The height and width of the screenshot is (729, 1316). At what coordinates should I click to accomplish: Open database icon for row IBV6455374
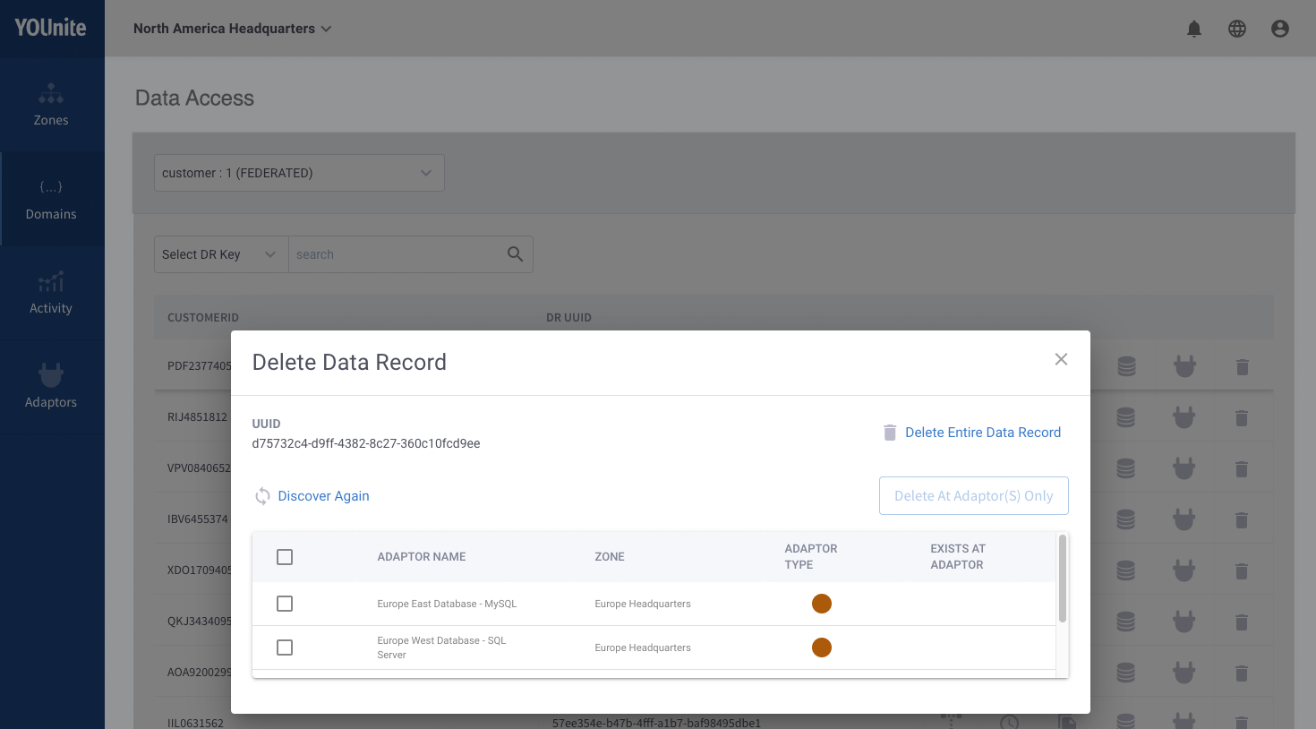point(1126,519)
